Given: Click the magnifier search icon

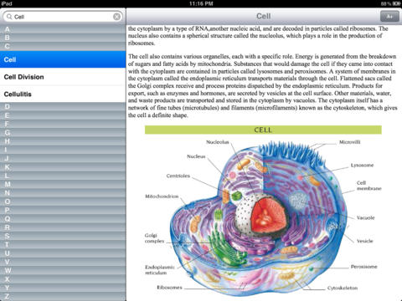Looking at the screenshot, I should 9,17.
